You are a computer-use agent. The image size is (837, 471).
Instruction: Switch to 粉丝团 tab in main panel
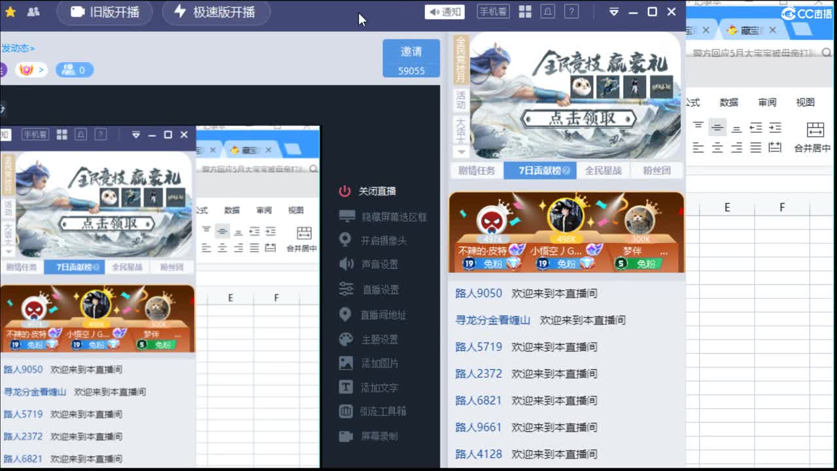tap(657, 171)
